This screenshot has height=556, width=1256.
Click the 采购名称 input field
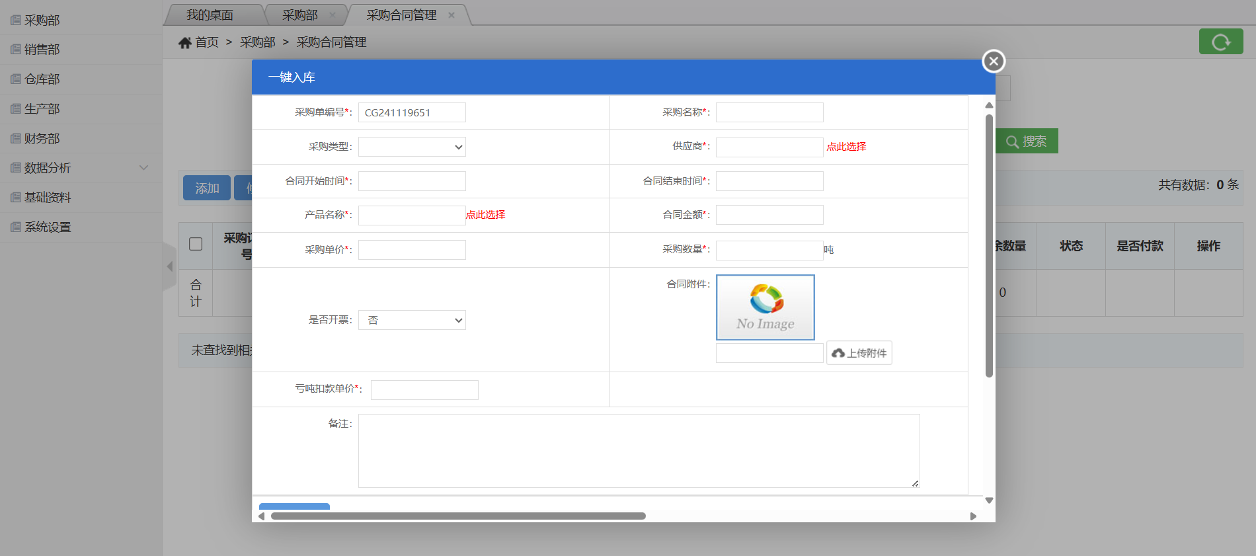[x=769, y=112]
